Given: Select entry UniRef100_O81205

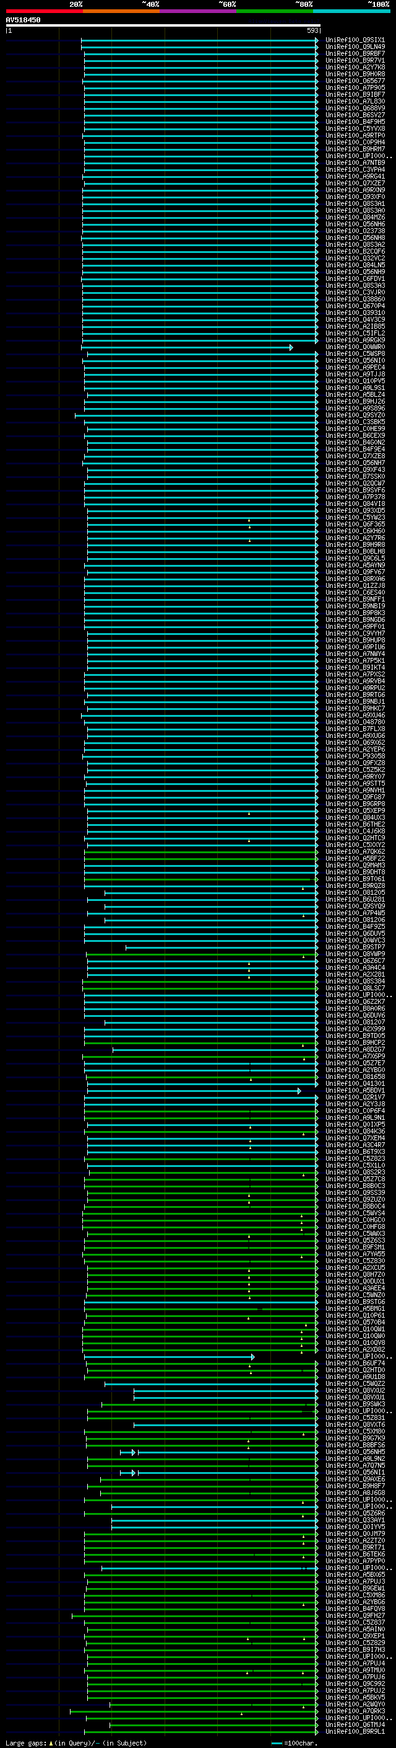Looking at the screenshot, I should click(x=355, y=892).
